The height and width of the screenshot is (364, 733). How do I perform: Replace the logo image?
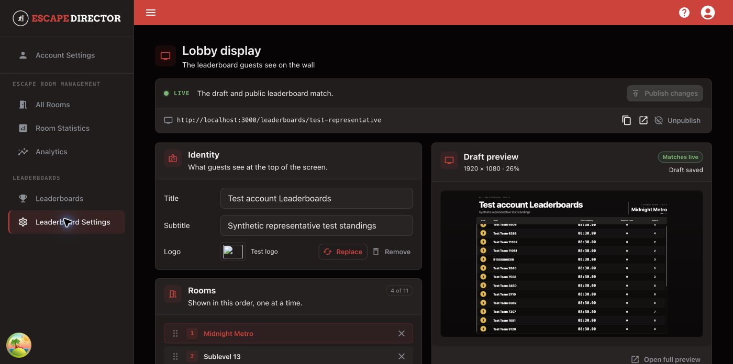343,252
